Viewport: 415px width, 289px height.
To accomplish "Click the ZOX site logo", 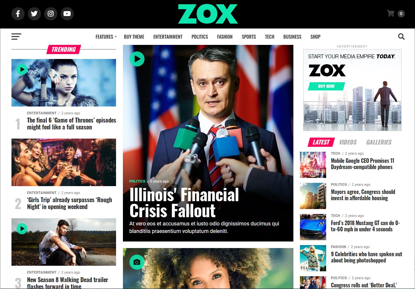I will click(x=208, y=14).
